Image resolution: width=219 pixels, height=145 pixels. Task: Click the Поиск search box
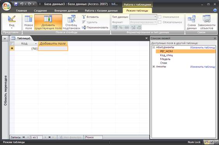(x=94, y=137)
